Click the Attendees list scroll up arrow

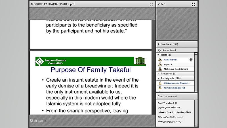point(196,53)
